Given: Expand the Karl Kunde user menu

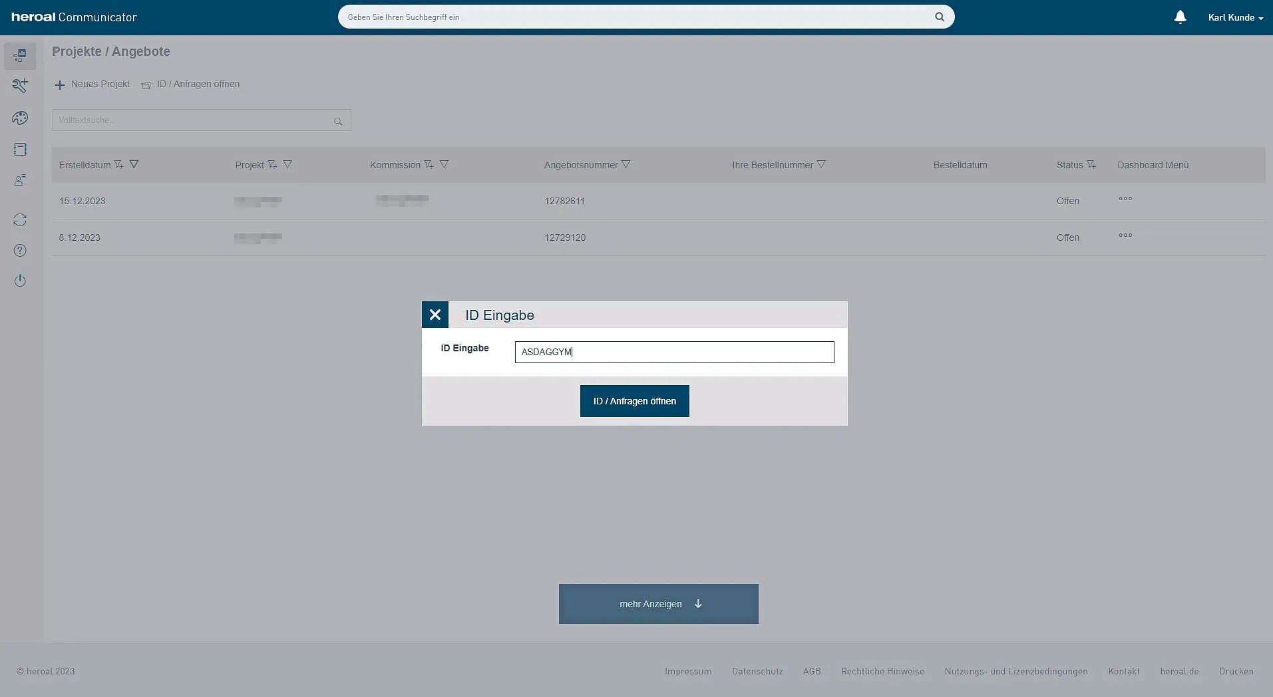Looking at the screenshot, I should (x=1235, y=18).
